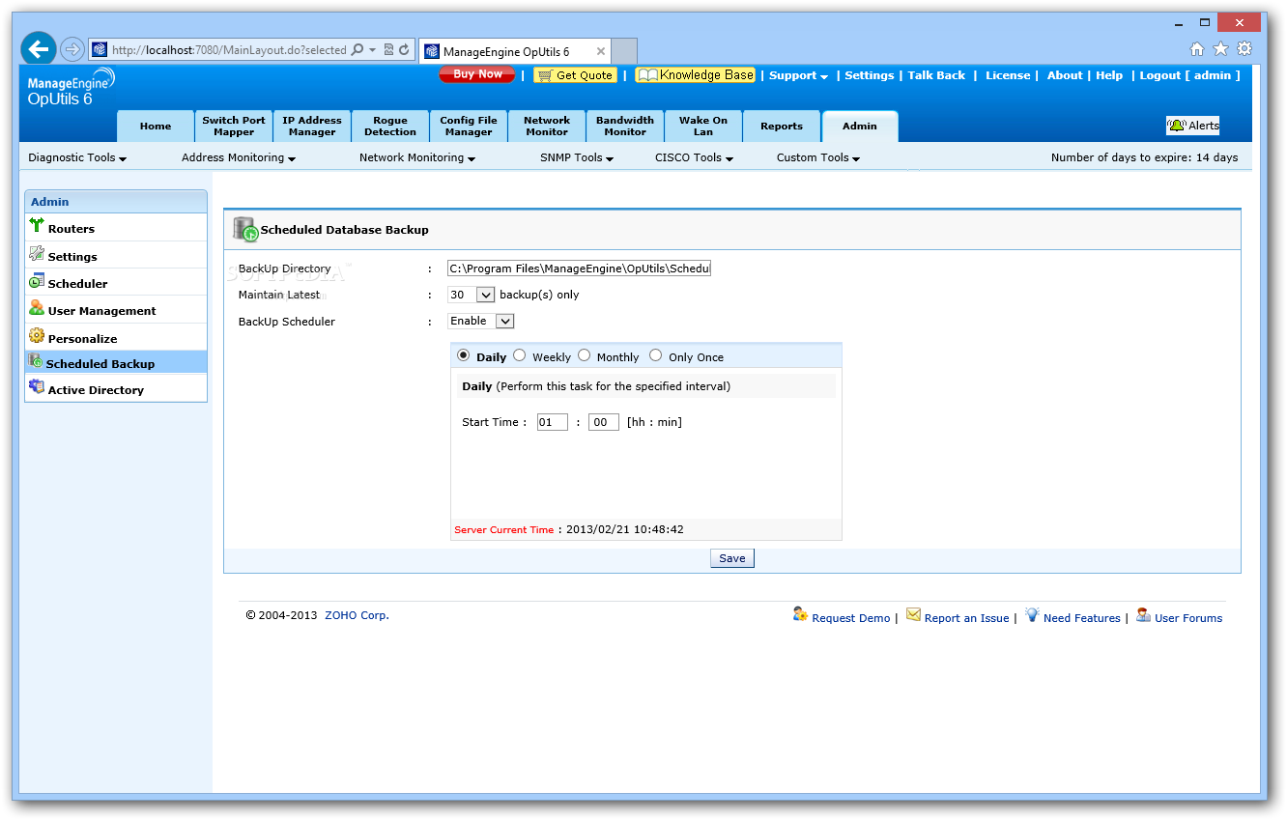This screenshot has height=820, width=1287.
Task: Click the Start Time minute field
Action: pyautogui.click(x=603, y=422)
